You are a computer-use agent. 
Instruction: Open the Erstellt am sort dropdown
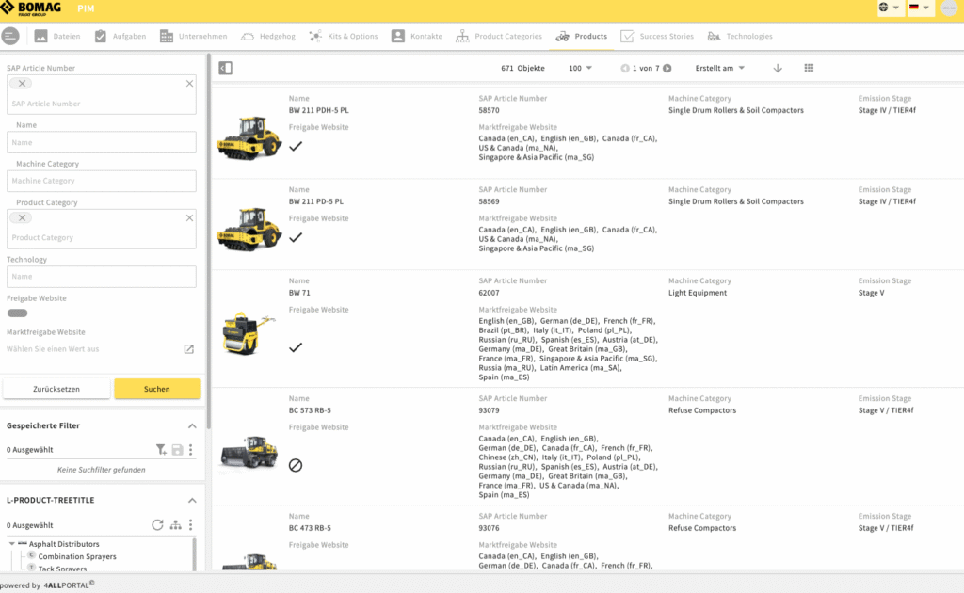[720, 68]
